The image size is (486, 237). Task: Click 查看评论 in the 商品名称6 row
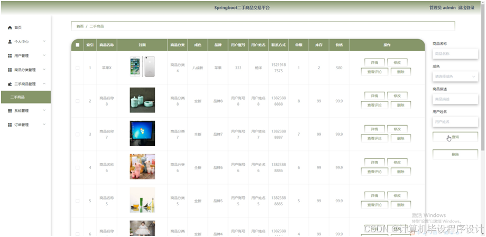pyautogui.click(x=374, y=172)
